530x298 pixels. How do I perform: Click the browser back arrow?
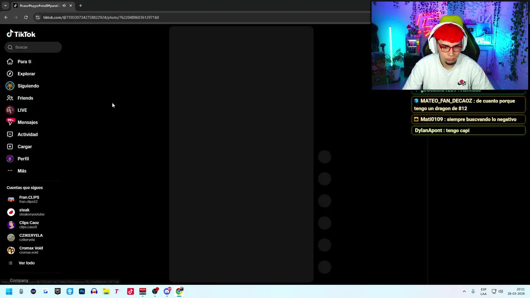pos(6,17)
